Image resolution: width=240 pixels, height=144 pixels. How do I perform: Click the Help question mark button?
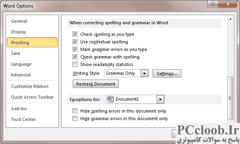[213, 4]
